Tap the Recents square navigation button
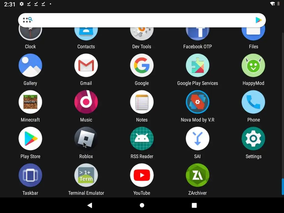284x213 pixels. [194, 205]
